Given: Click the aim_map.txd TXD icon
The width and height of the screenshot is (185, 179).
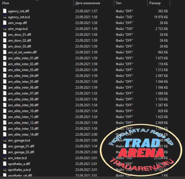Looking at the screenshot, I should tap(5, 29).
